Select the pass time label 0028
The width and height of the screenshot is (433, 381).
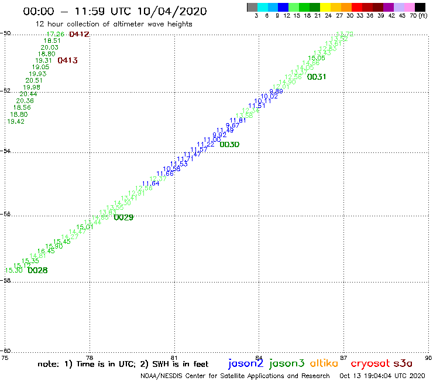click(x=37, y=270)
